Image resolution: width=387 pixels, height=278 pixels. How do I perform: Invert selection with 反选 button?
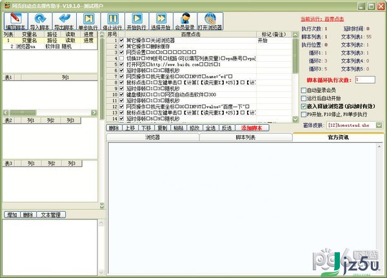pyautogui.click(x=227, y=128)
